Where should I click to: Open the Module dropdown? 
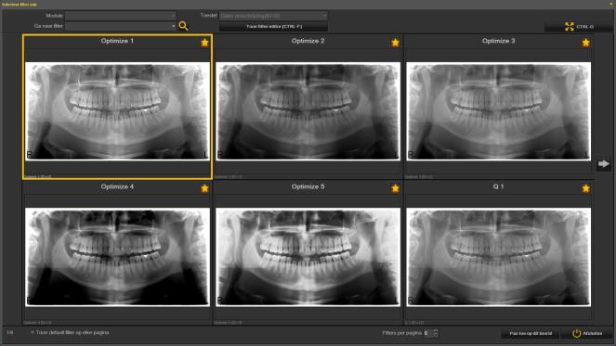click(x=120, y=16)
